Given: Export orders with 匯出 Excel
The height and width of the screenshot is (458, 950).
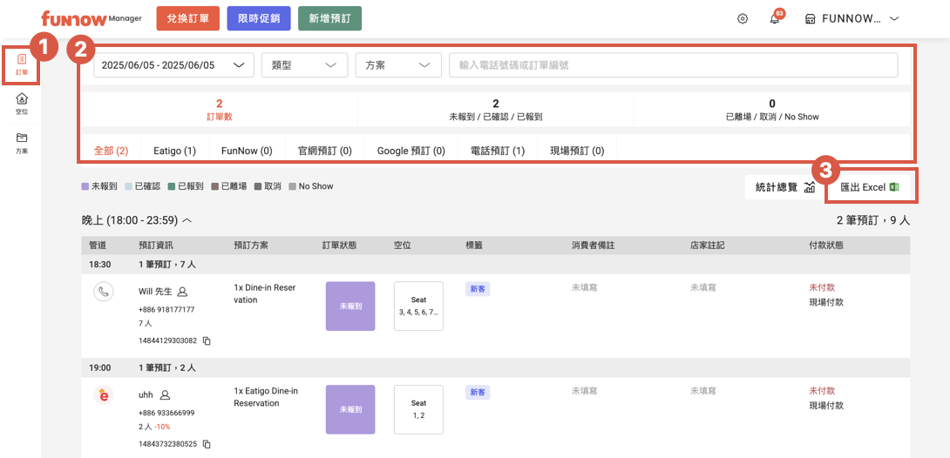Looking at the screenshot, I should pyautogui.click(x=869, y=187).
